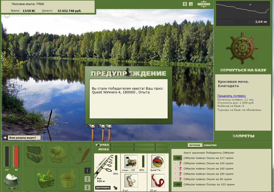Click the pause icon near the menu
This screenshot has height=192, width=274.
(x=185, y=4)
